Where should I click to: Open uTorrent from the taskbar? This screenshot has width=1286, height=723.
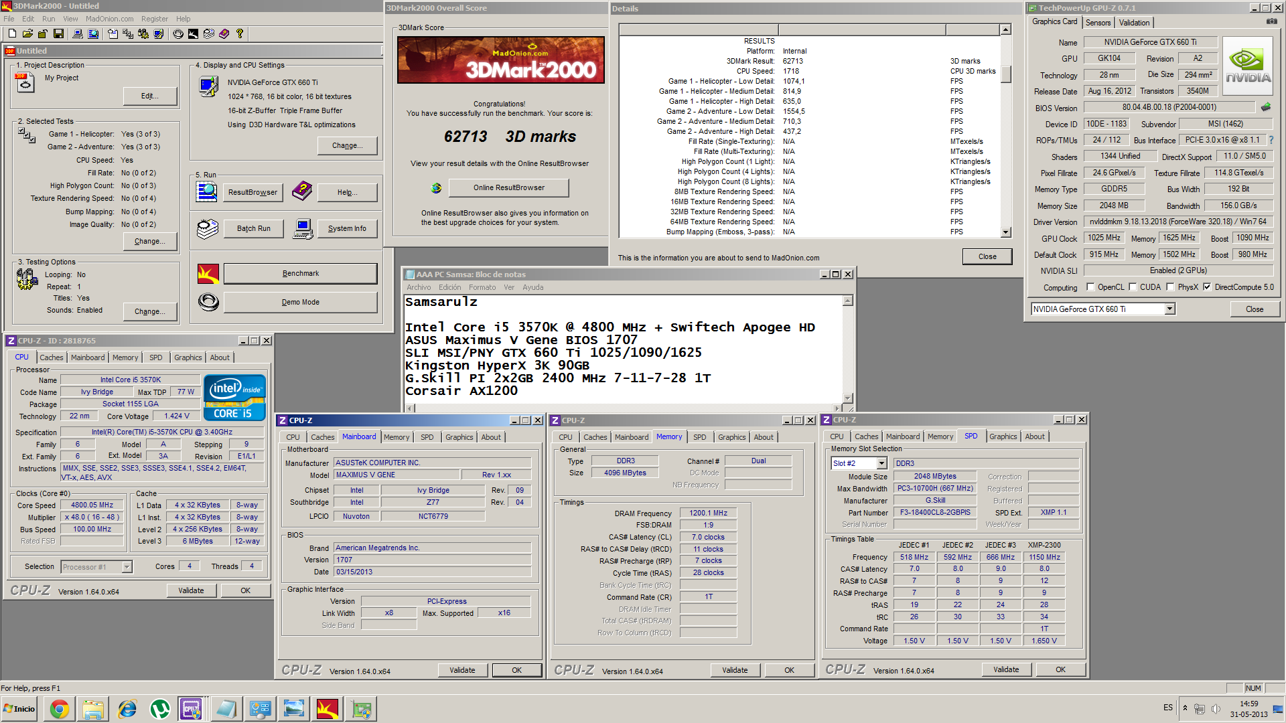point(160,709)
